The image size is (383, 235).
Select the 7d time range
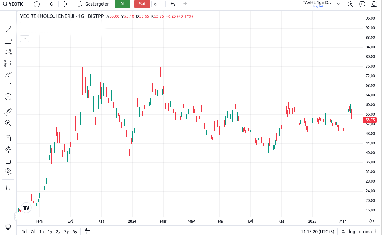click(x=33, y=232)
